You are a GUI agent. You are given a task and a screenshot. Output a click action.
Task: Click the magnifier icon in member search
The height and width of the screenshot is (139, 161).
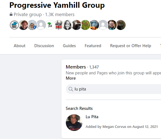tap(71, 89)
